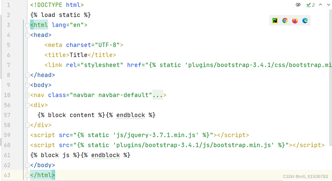
Task: Click the underlined 'endblock' on line 61
Action: pyautogui.click(x=106, y=155)
